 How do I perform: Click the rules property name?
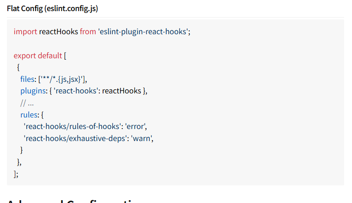[x=29, y=115]
